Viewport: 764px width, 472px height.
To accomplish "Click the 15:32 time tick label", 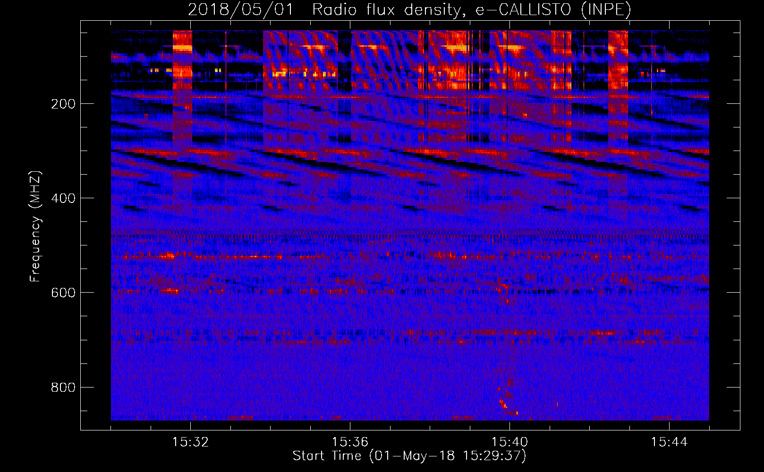I will click(190, 442).
